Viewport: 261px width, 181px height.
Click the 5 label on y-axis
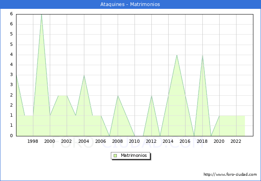[x=11, y=34]
